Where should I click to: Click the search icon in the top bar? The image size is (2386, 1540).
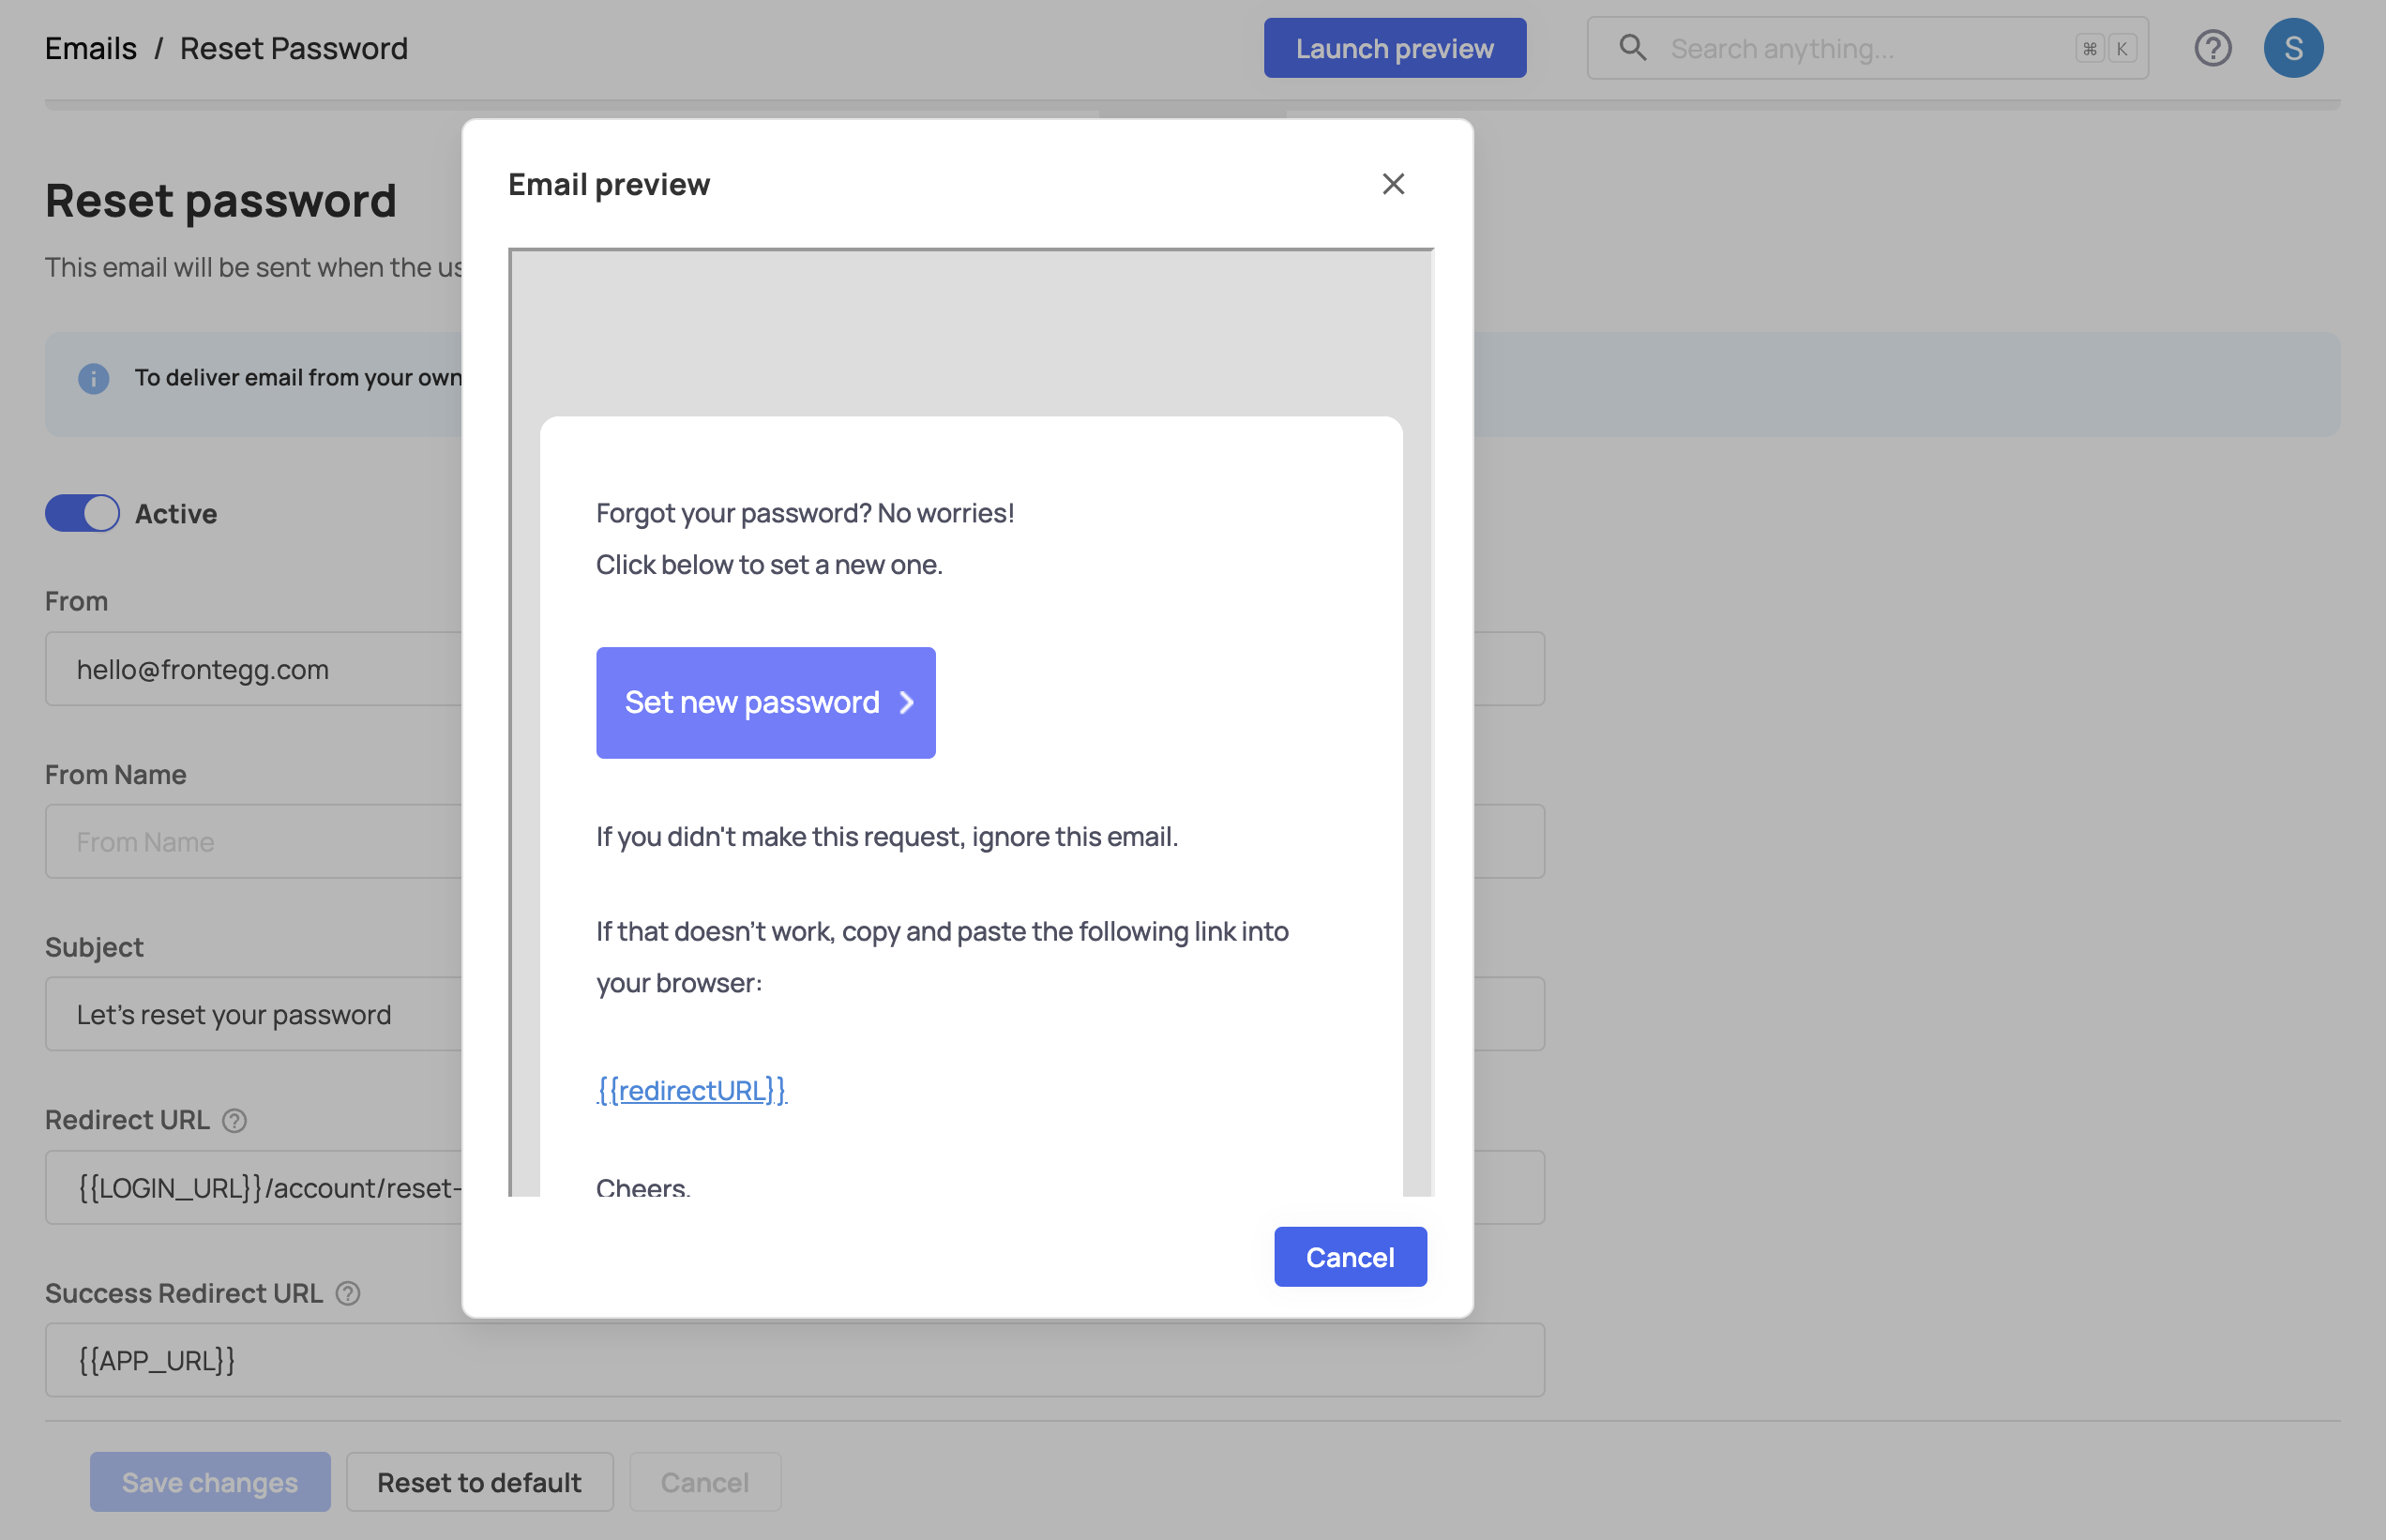click(x=1631, y=45)
